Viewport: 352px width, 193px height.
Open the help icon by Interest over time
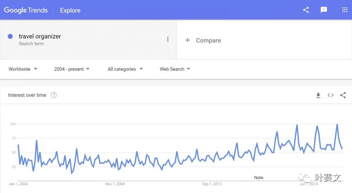pos(54,95)
